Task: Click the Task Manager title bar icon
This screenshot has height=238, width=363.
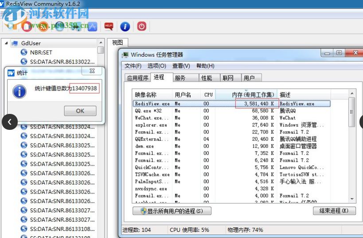Action: coord(125,55)
